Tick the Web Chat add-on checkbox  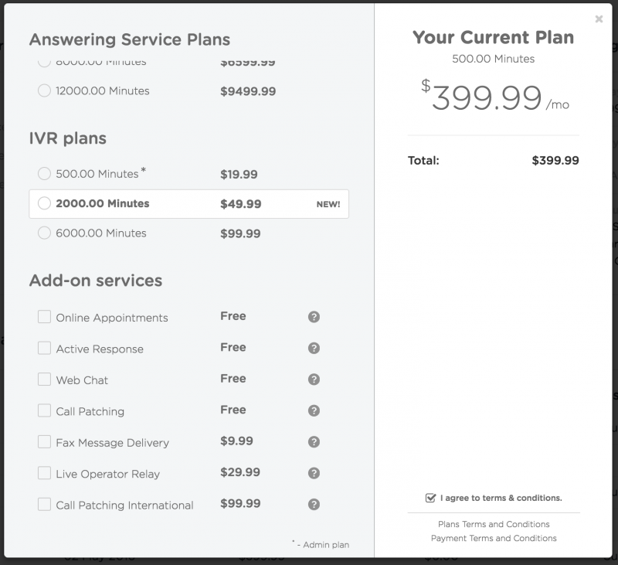tap(45, 380)
